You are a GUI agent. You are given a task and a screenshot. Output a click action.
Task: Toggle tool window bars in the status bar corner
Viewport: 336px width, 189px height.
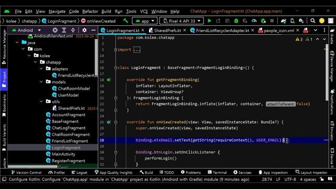pos(4,179)
